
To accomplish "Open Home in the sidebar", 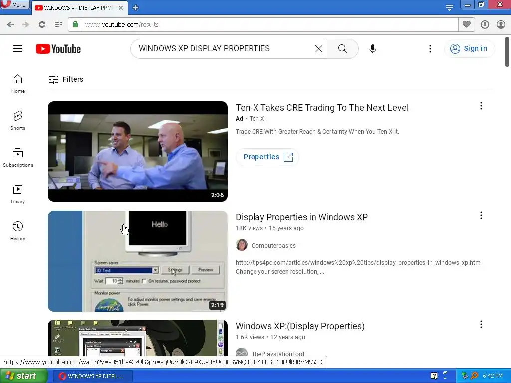I will [x=18, y=84].
